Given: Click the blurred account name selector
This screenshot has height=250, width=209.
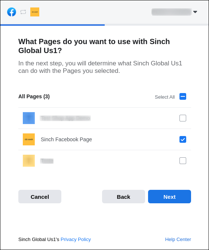Looking at the screenshot, I should click(x=172, y=12).
